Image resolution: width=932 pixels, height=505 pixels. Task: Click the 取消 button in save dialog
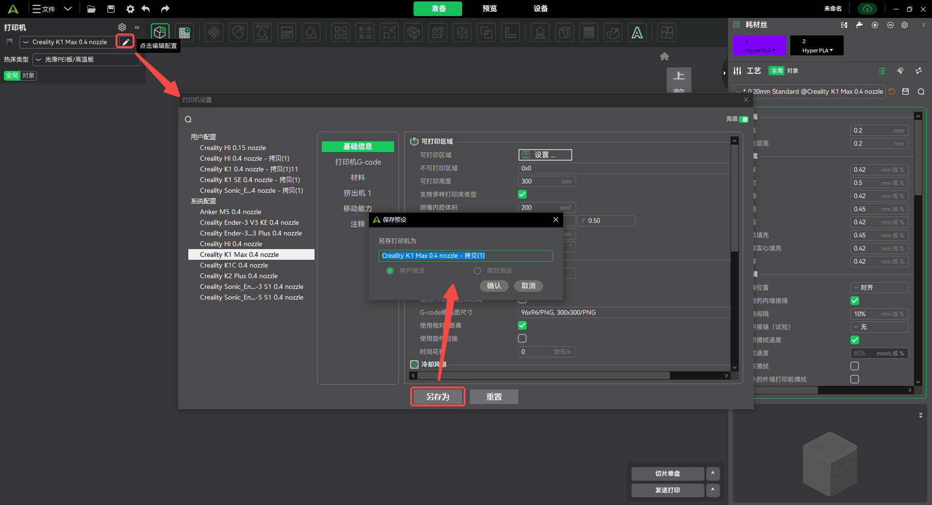529,286
